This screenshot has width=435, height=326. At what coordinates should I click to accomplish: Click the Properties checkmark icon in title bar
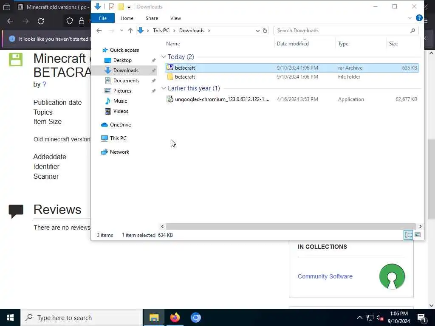[x=112, y=7]
